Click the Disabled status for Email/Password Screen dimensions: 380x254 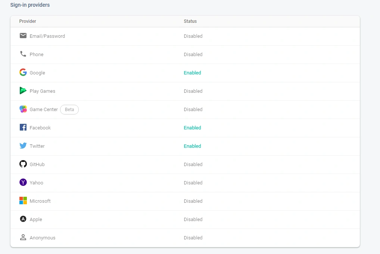coord(193,36)
